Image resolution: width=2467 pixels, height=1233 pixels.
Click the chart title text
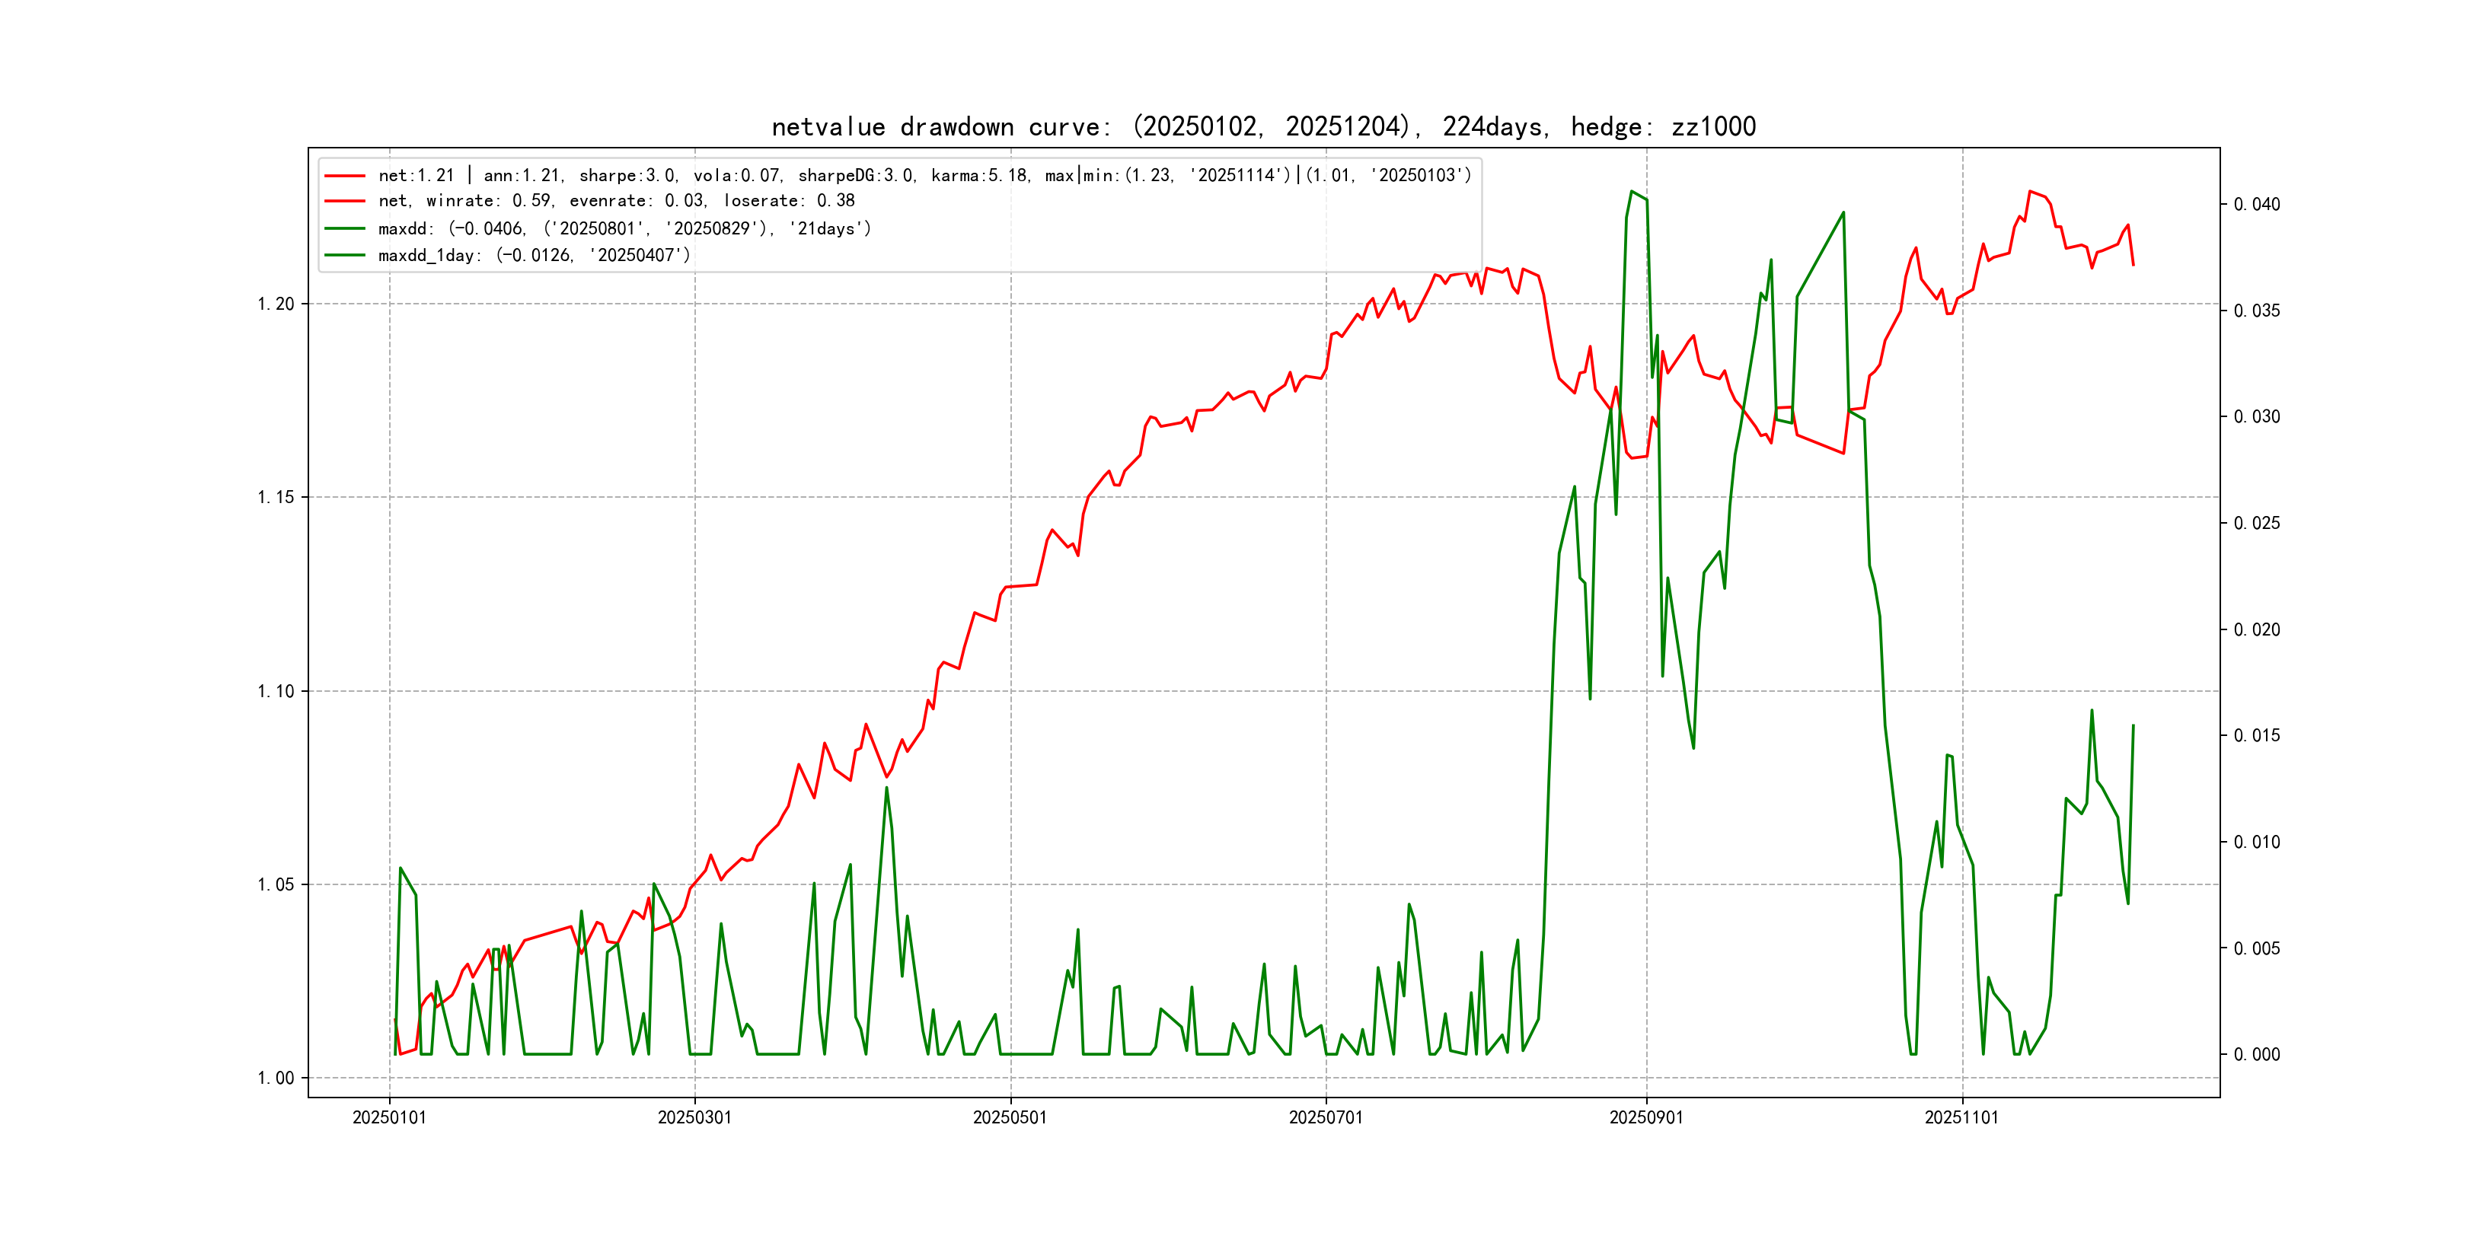pyautogui.click(x=1263, y=126)
